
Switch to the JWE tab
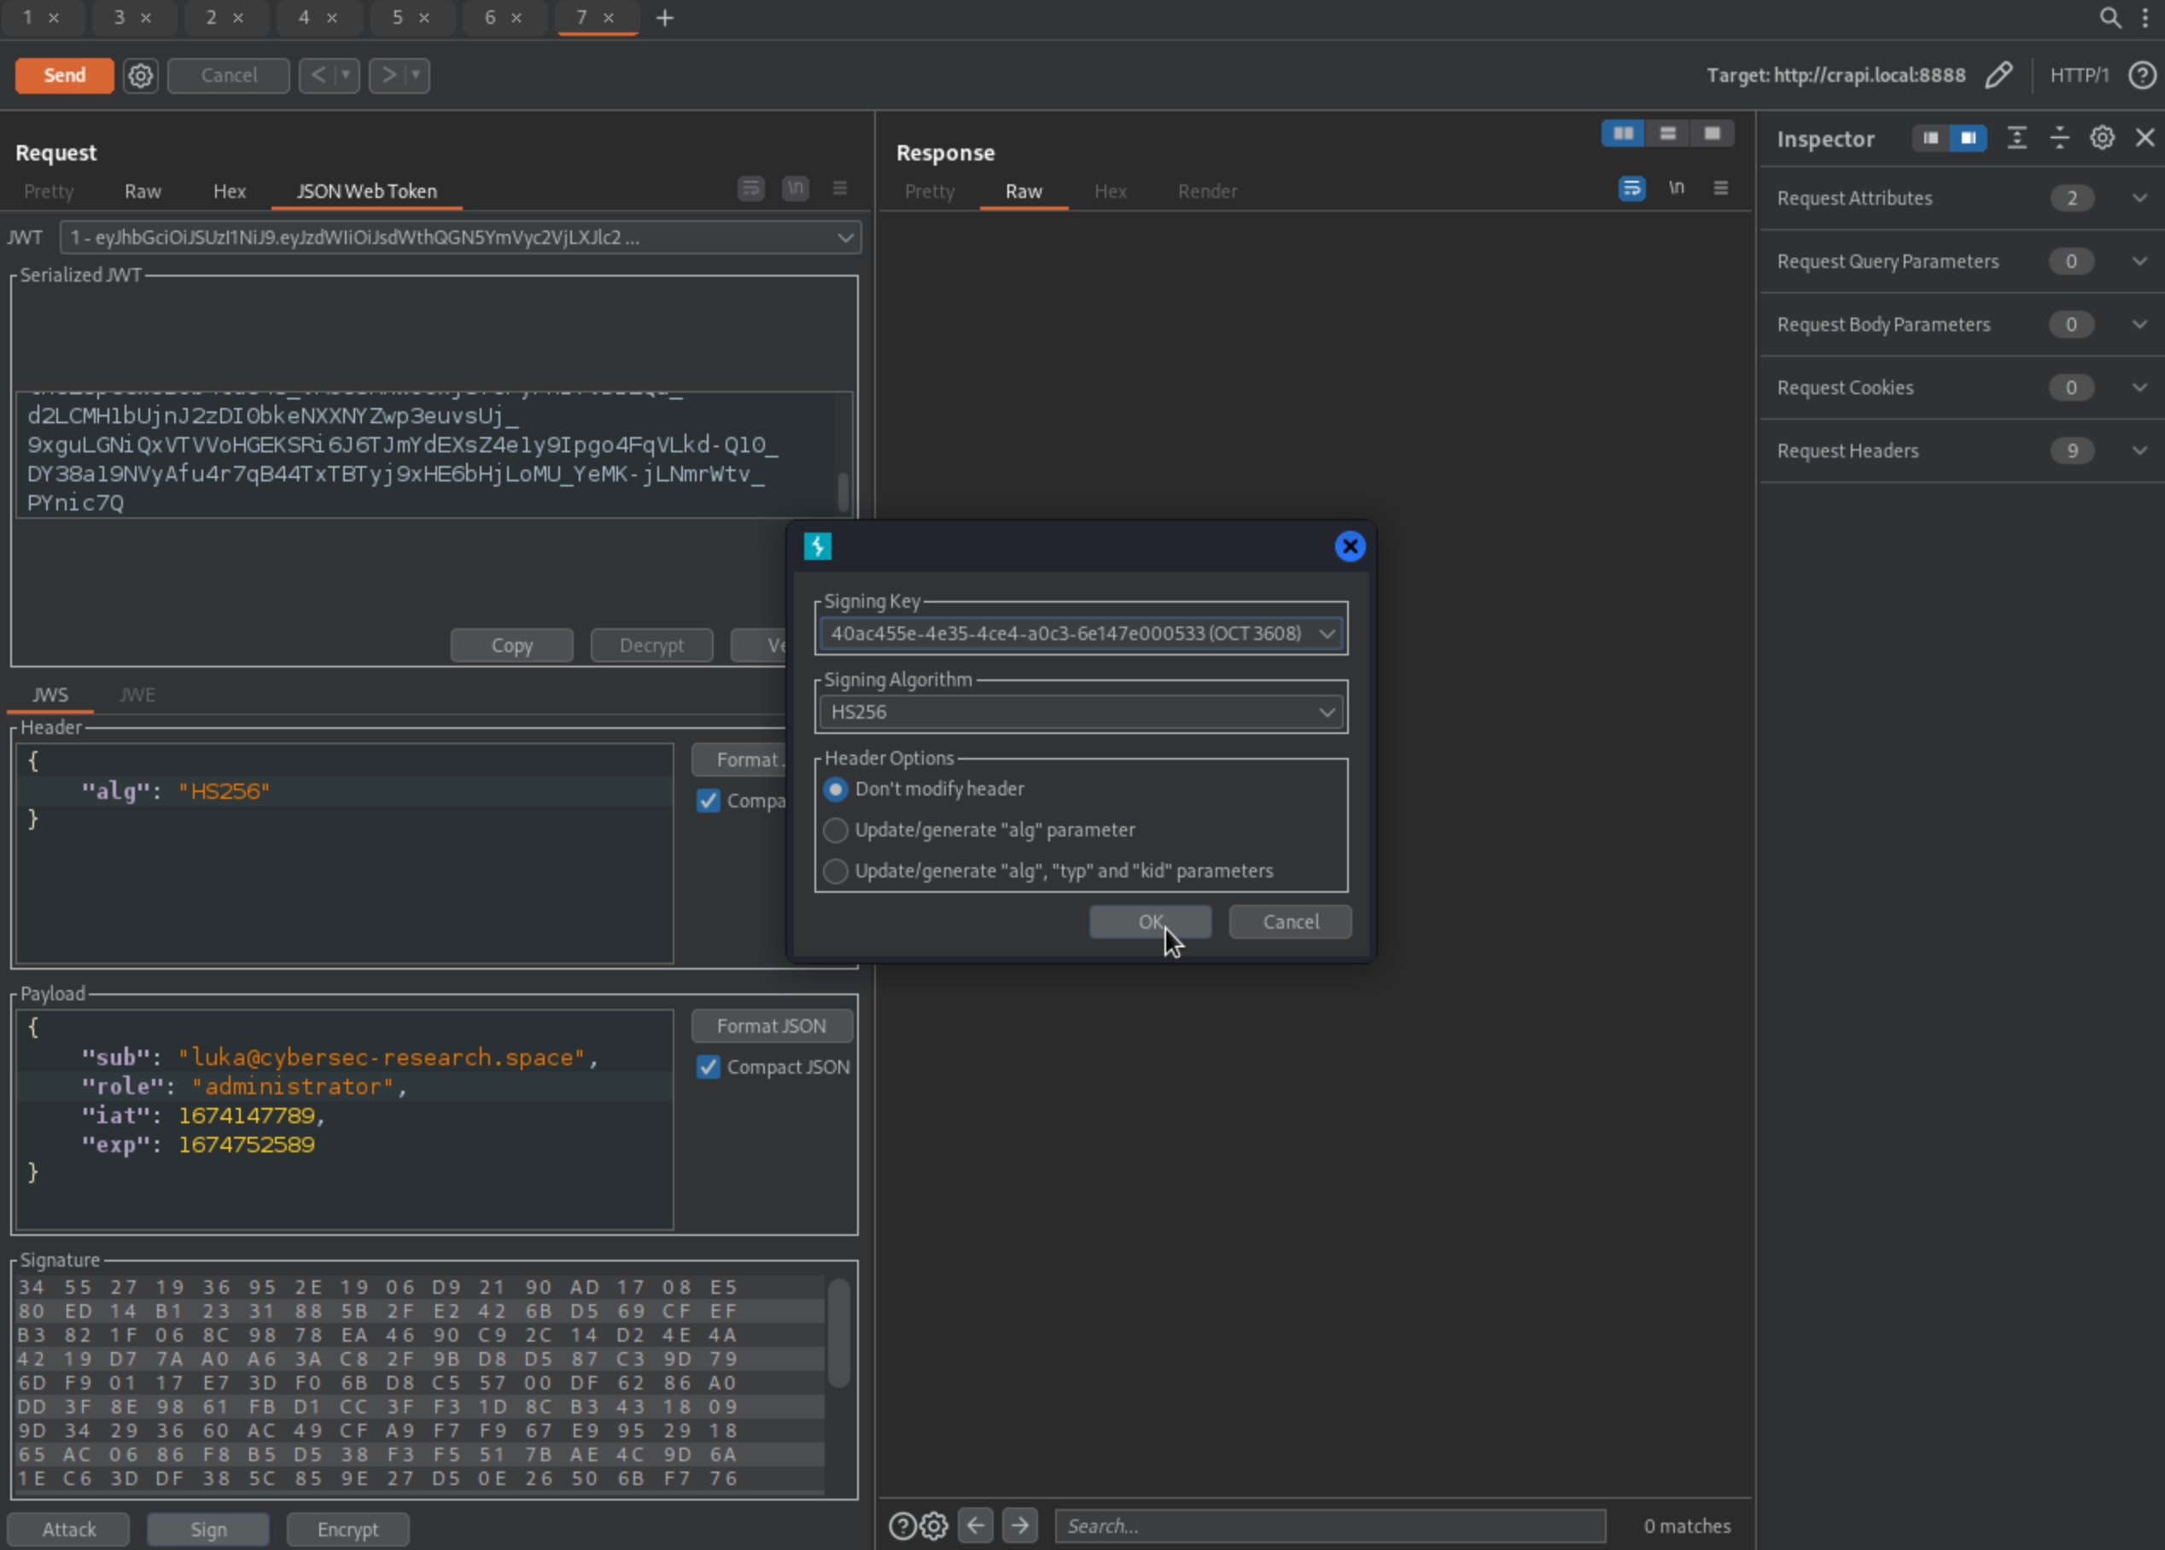coord(137,695)
